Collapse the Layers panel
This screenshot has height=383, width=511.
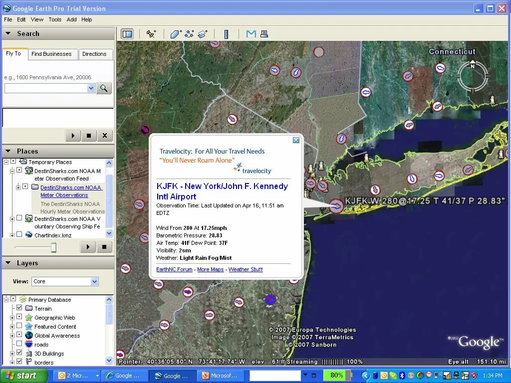[x=8, y=263]
